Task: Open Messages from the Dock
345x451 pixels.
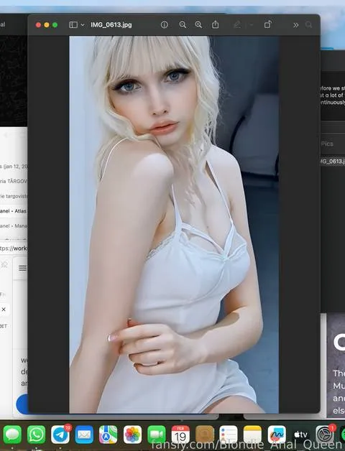Action: pyautogui.click(x=12, y=434)
